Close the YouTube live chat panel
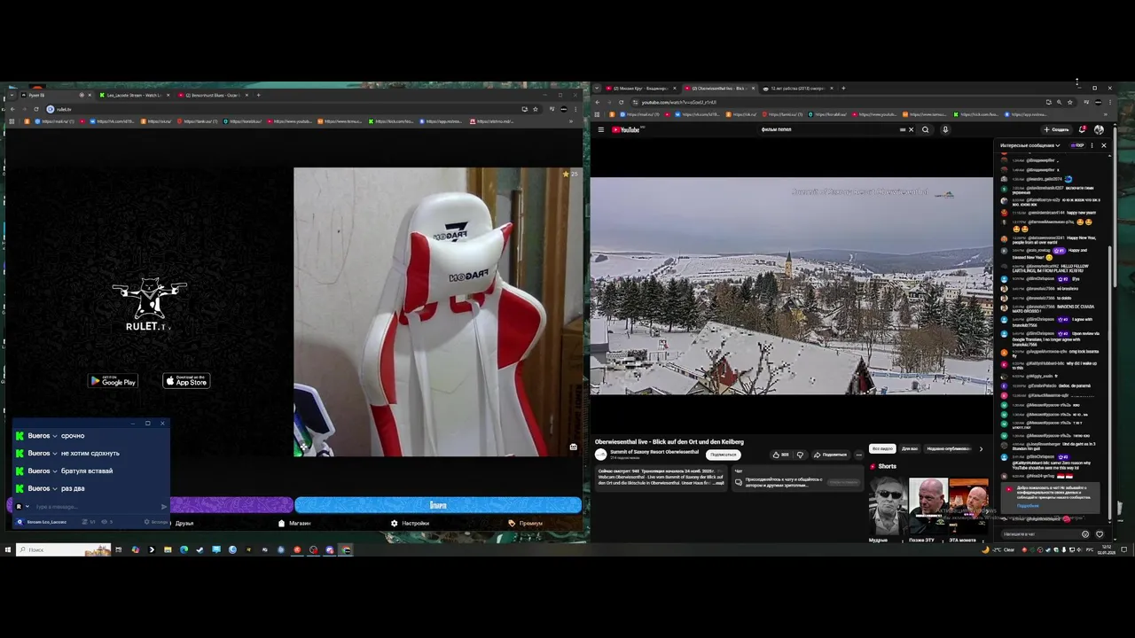 click(1103, 145)
